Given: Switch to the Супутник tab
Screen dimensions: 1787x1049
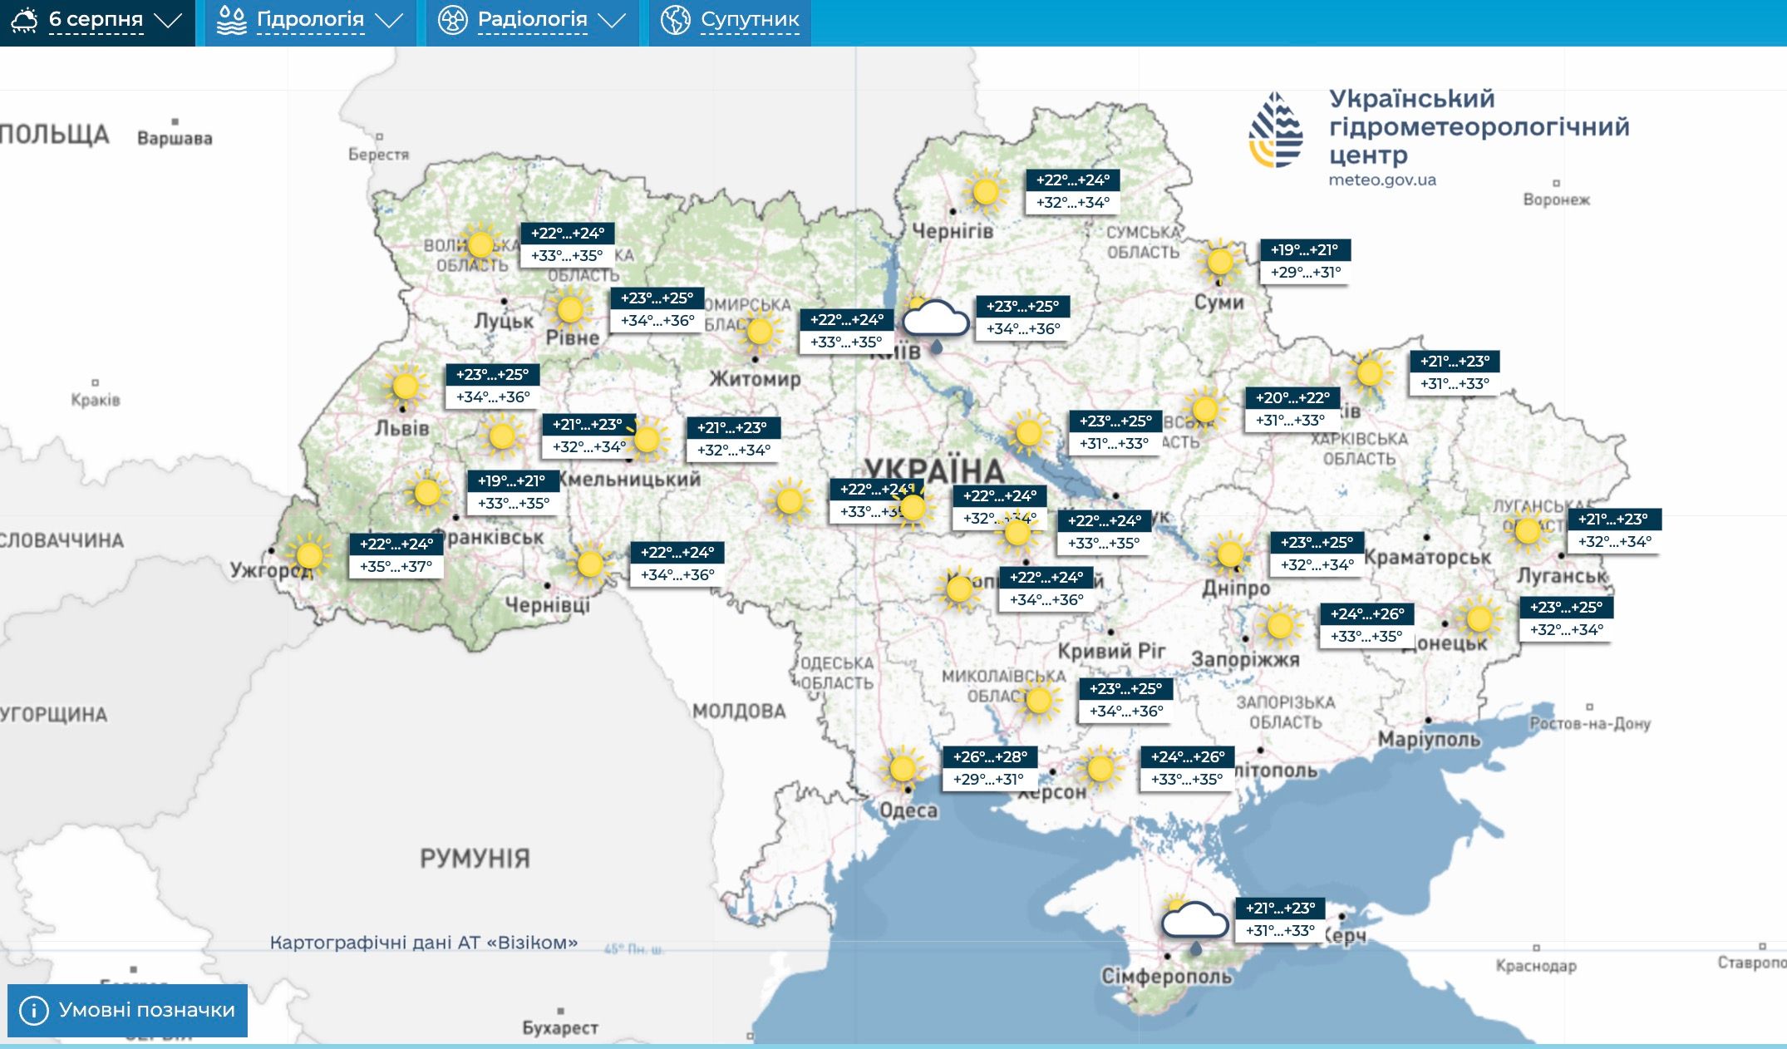Looking at the screenshot, I should [730, 22].
